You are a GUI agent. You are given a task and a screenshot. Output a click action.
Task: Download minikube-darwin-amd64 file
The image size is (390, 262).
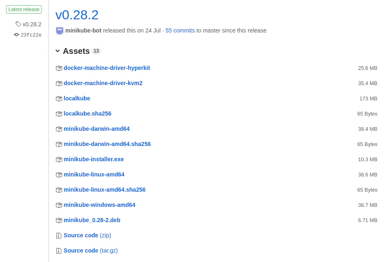(96, 129)
